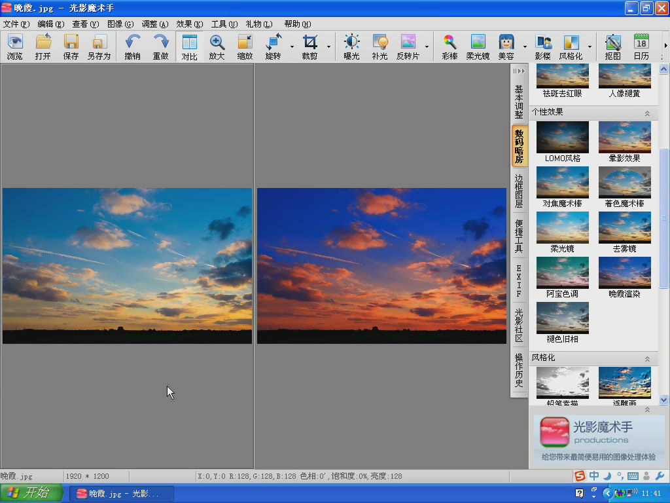Switch to the 数码暗房 side tab

(519, 146)
